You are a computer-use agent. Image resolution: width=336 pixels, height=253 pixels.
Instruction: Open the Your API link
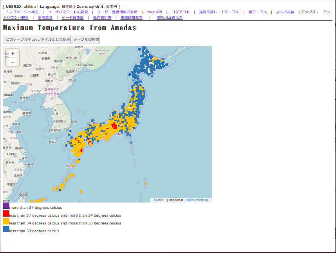(x=154, y=12)
